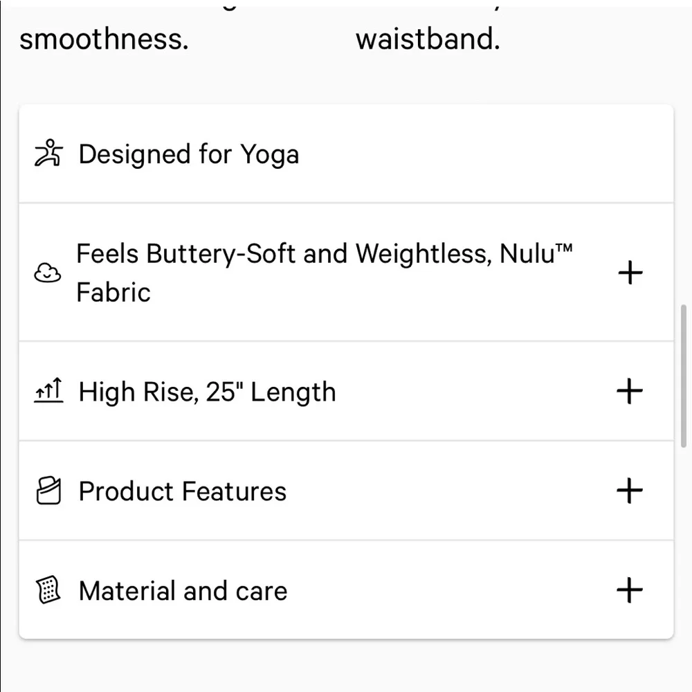Select the Designed for Yoga label
The width and height of the screenshot is (692, 692).
(x=188, y=154)
